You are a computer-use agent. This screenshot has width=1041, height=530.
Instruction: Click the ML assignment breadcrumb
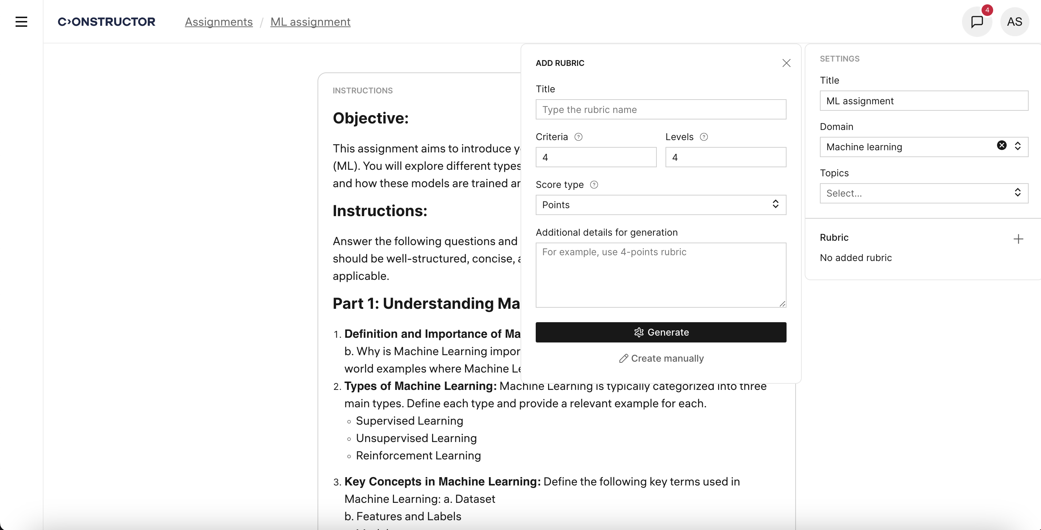310,22
